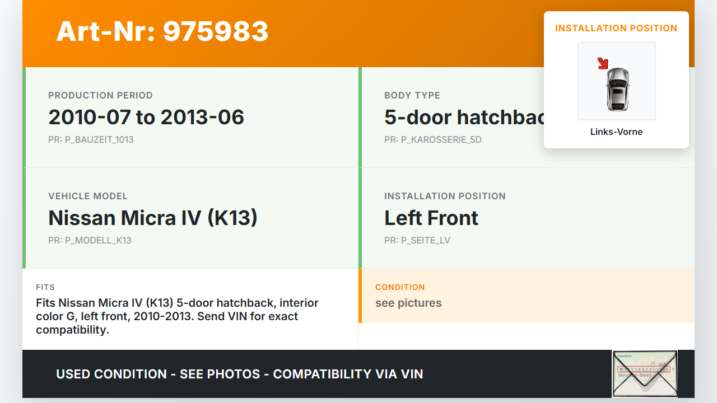717x403 pixels.
Task: Click the Links-Vorne caption
Action: [616, 132]
